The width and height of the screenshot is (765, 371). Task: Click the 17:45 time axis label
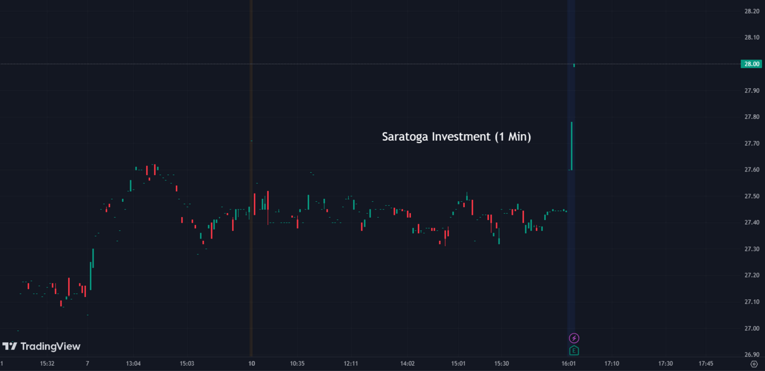(705, 363)
